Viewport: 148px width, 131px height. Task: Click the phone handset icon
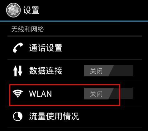tap(18, 48)
